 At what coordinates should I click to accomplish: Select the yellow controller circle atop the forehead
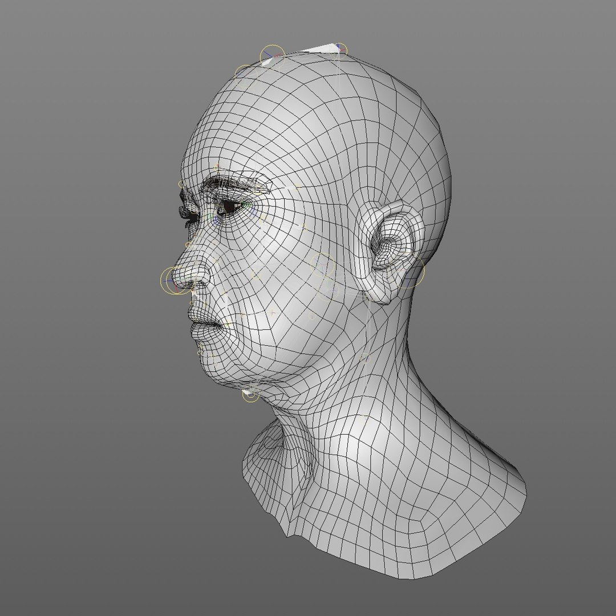[x=272, y=58]
